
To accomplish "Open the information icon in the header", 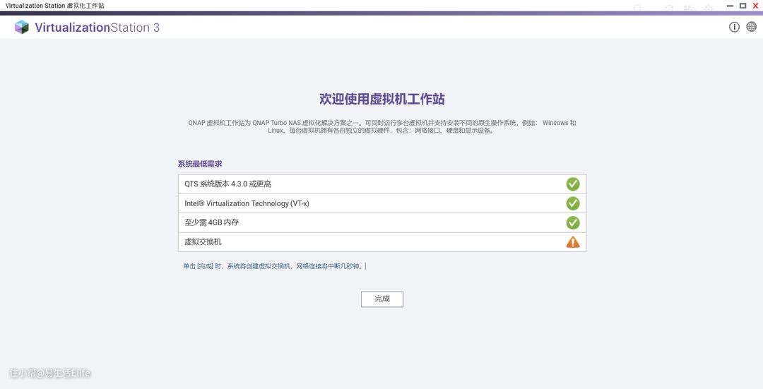I will (734, 27).
